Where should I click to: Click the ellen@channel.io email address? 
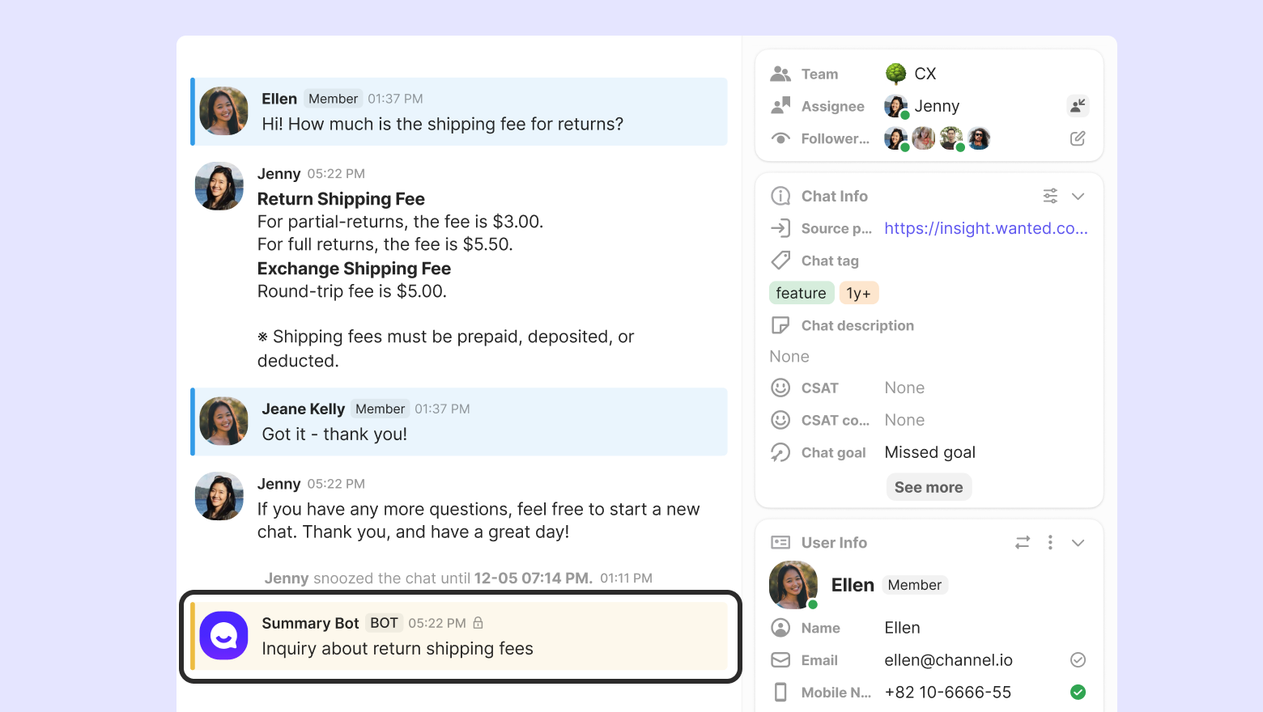point(948,660)
